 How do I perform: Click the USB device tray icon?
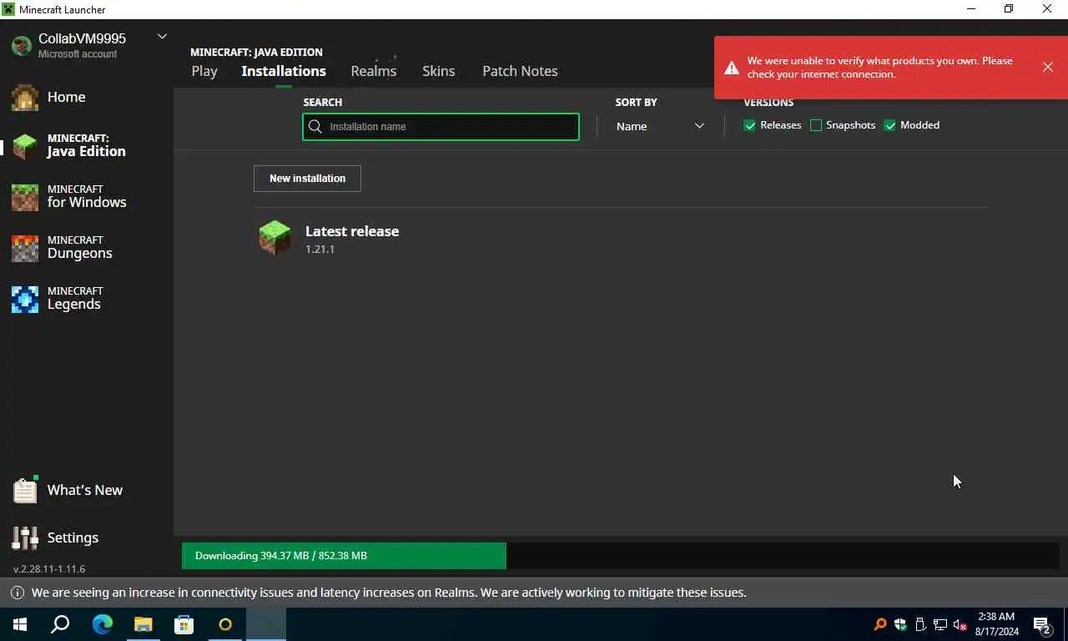pos(920,624)
